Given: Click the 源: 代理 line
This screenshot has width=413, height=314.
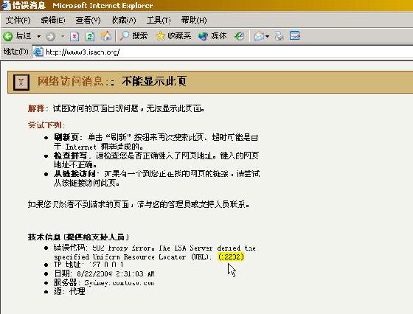Looking at the screenshot, I should click(x=69, y=291).
